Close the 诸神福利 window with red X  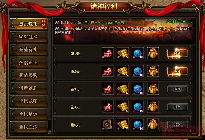pos(198,9)
